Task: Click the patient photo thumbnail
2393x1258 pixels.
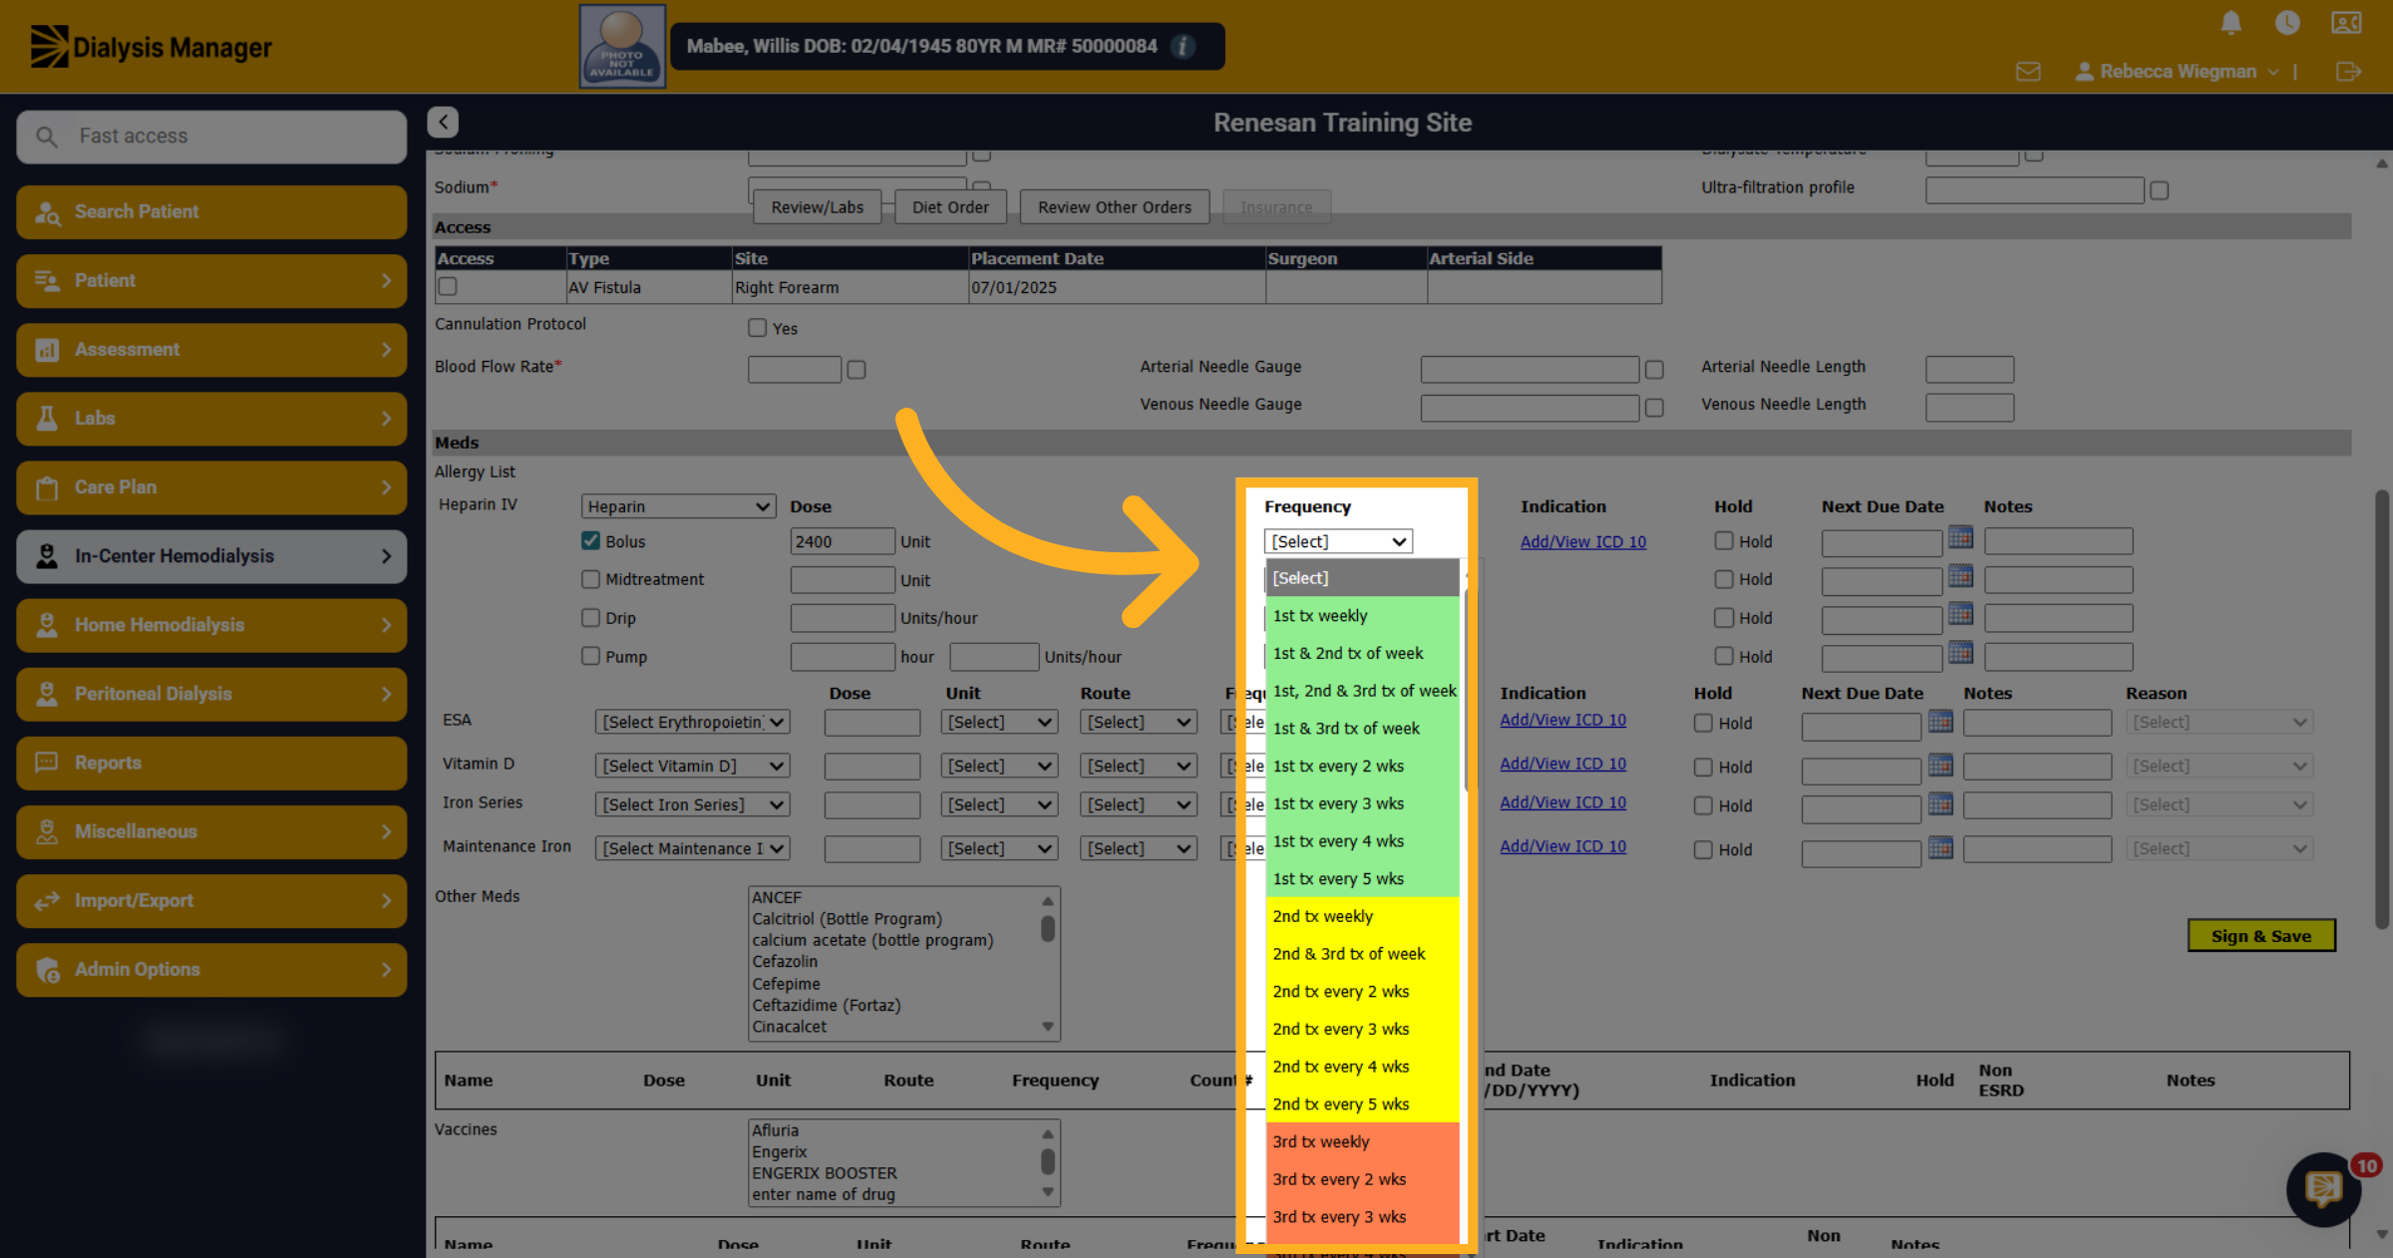Action: click(622, 47)
